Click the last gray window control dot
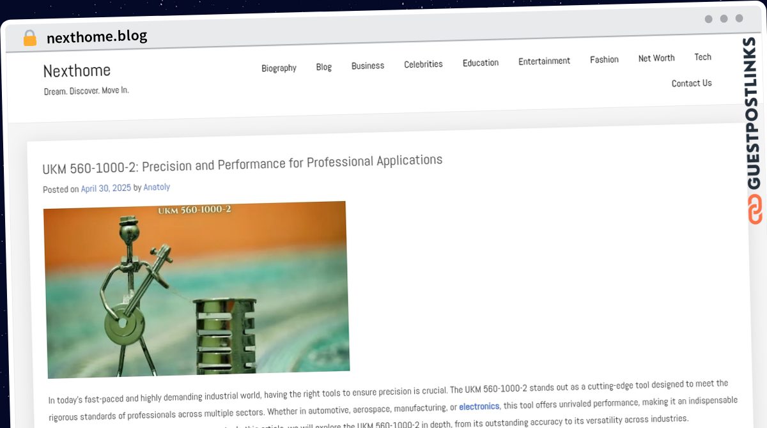Screen dimensions: 767x428 [x=739, y=19]
